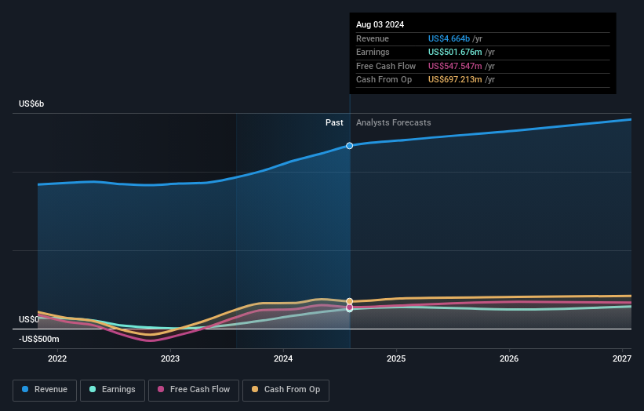The width and height of the screenshot is (644, 411).
Task: Click the -US$500m y-axis label
Action: point(39,339)
